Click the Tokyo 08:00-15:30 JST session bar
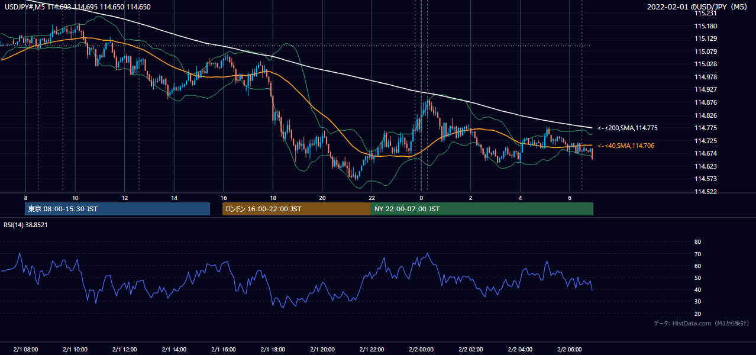This screenshot has width=756, height=355. (117, 209)
